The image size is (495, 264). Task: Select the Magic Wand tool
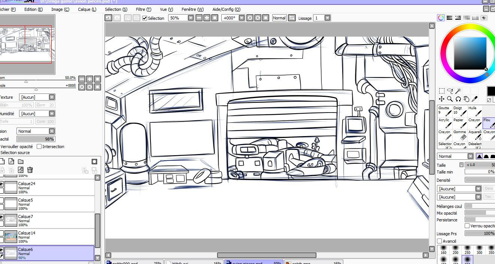[458, 91]
